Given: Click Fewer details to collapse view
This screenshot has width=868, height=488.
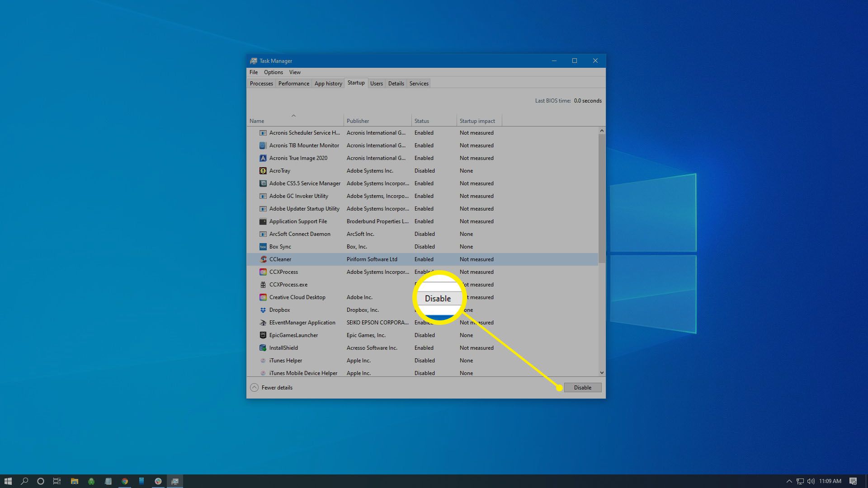Looking at the screenshot, I should click(x=271, y=387).
